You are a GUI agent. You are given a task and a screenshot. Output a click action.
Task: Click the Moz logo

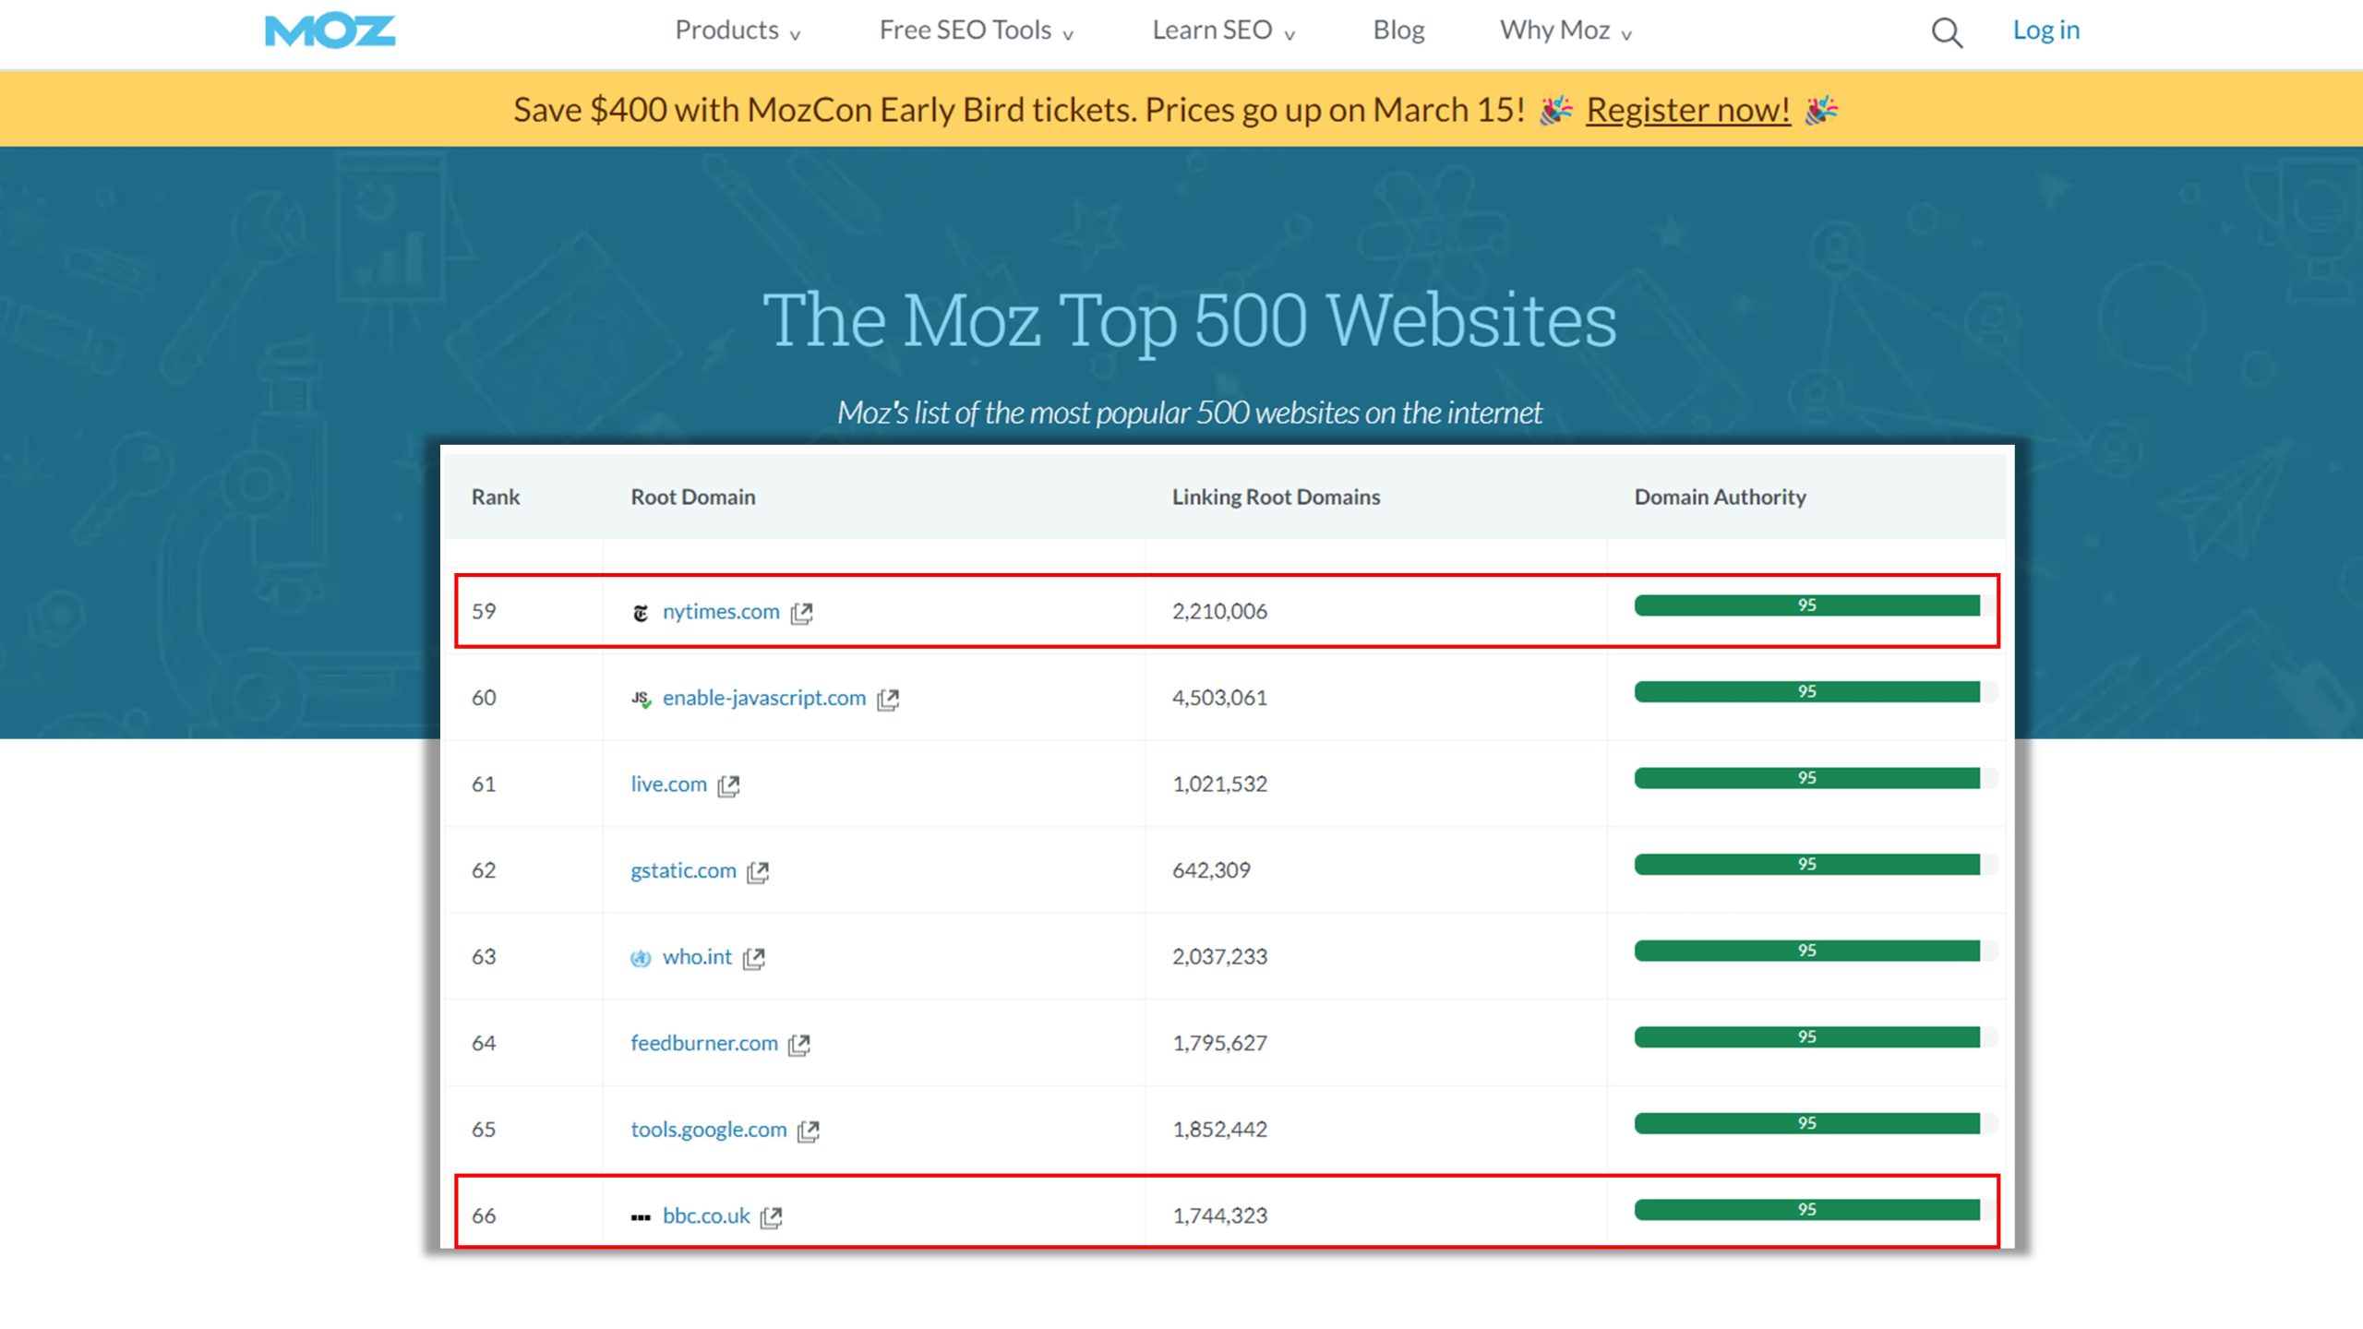pos(330,30)
